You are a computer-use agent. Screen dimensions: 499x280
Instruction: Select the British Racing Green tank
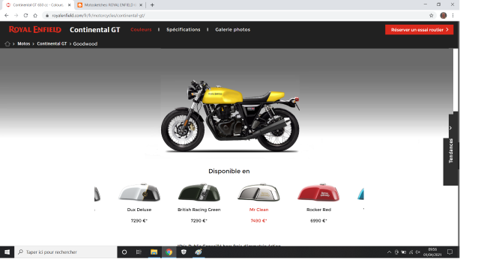click(199, 192)
